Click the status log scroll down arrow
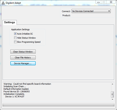This screenshot has height=110, width=117. pyautogui.click(x=113, y=99)
